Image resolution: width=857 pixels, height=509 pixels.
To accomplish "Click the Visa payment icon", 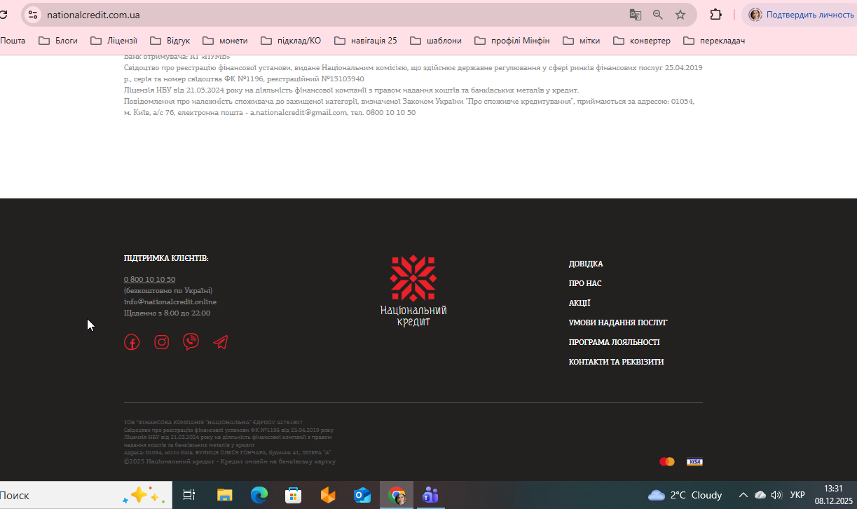I will (x=694, y=461).
